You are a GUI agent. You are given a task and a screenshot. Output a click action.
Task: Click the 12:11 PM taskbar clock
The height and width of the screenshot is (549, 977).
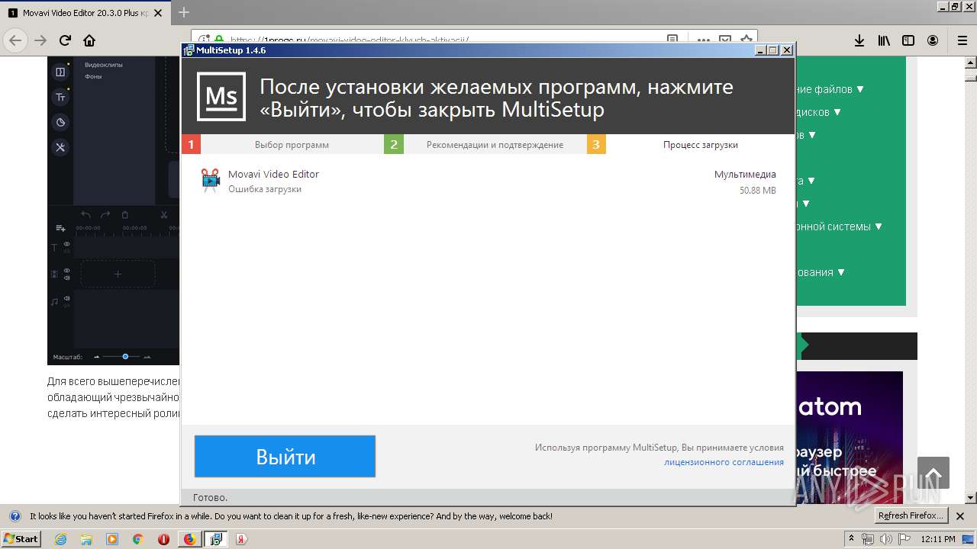938,539
